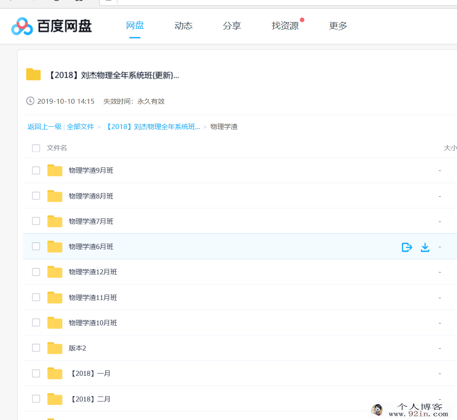Save 物理学渣6月班 to my netdisk icon
Viewport: 457px width, 420px height.
407,247
